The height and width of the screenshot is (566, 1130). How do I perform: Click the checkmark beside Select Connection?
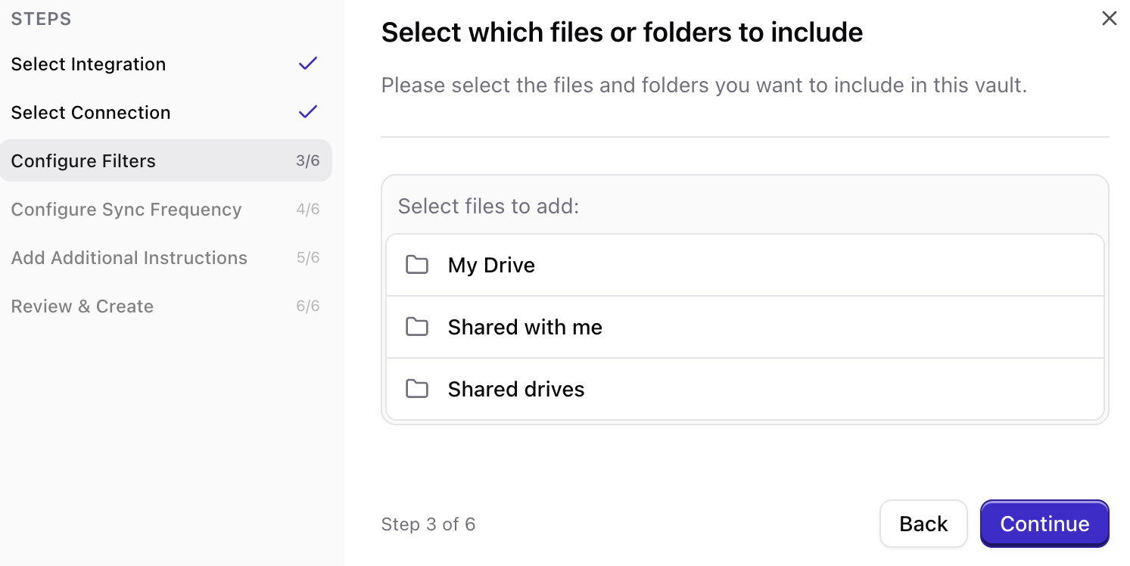(307, 111)
